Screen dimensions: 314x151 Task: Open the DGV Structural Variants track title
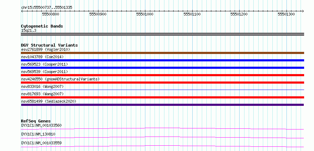pos(49,45)
